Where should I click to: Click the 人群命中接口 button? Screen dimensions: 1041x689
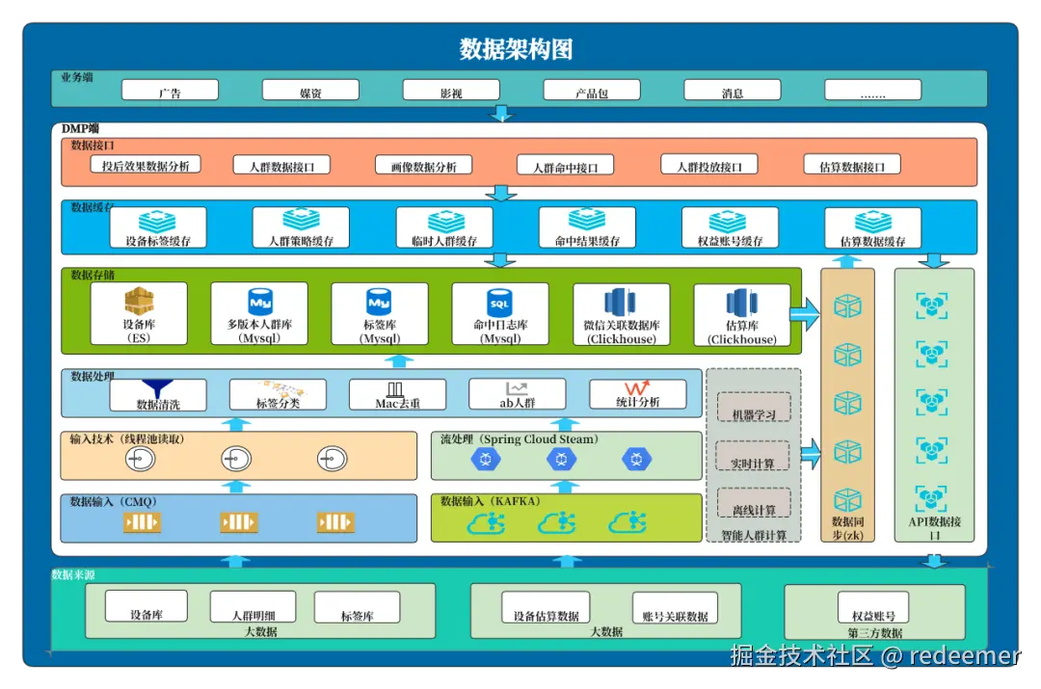[x=568, y=164]
